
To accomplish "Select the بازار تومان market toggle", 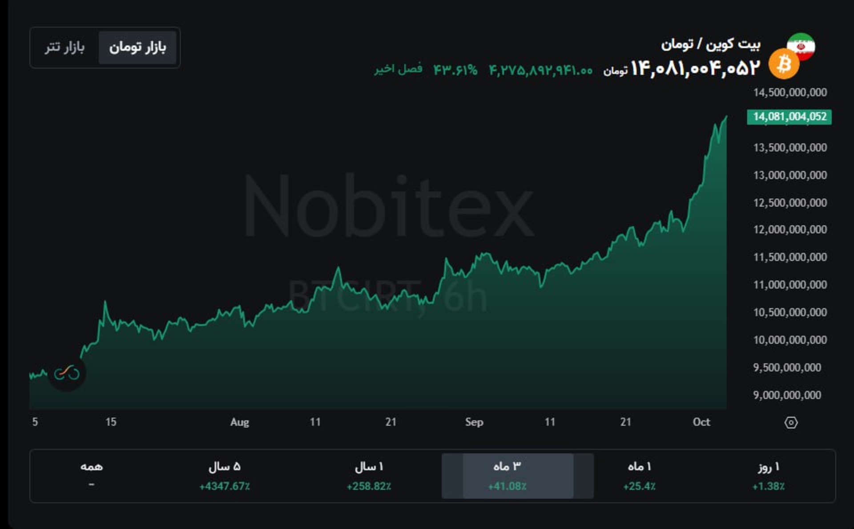I will tap(137, 47).
